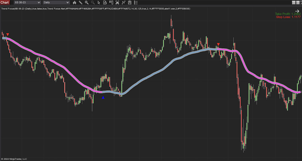Click the green Take Profit label
This screenshot has height=161, width=302.
tap(288, 14)
